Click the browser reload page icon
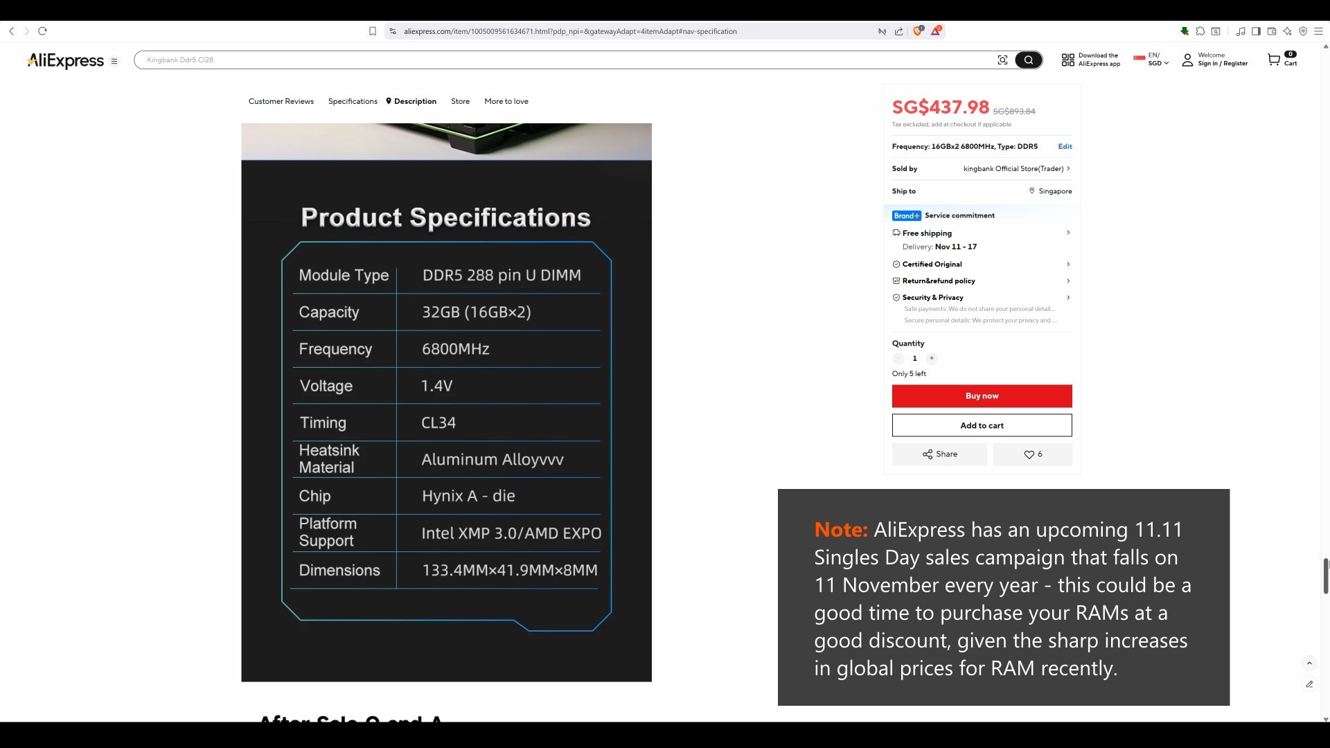The image size is (1330, 748). click(x=42, y=31)
